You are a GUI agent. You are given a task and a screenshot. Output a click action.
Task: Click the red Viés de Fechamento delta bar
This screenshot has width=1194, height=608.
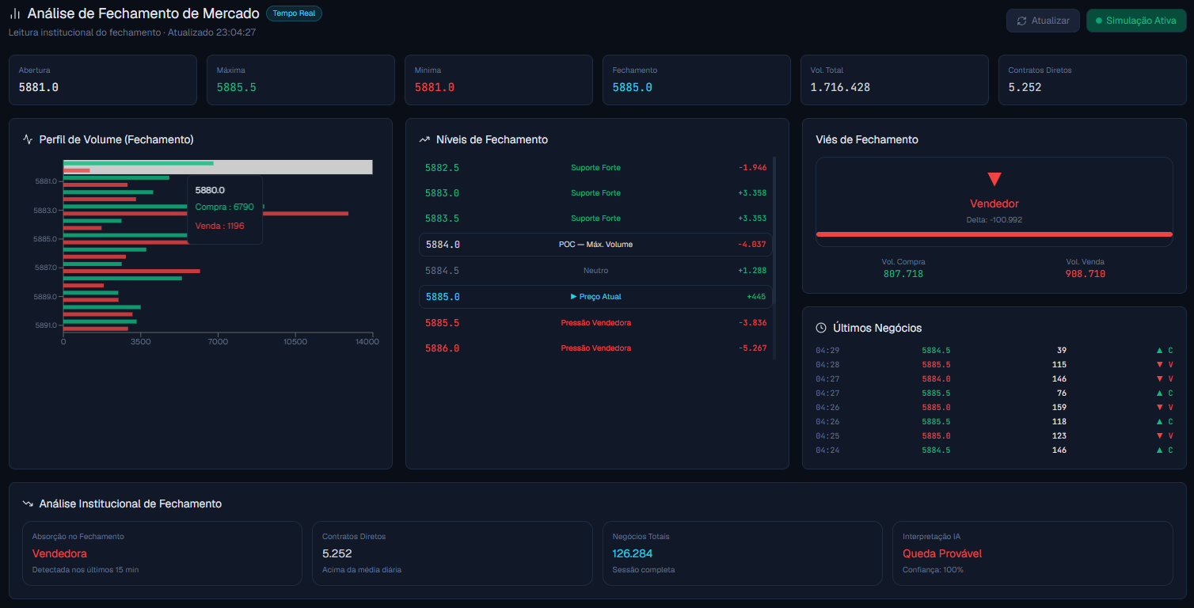click(994, 234)
